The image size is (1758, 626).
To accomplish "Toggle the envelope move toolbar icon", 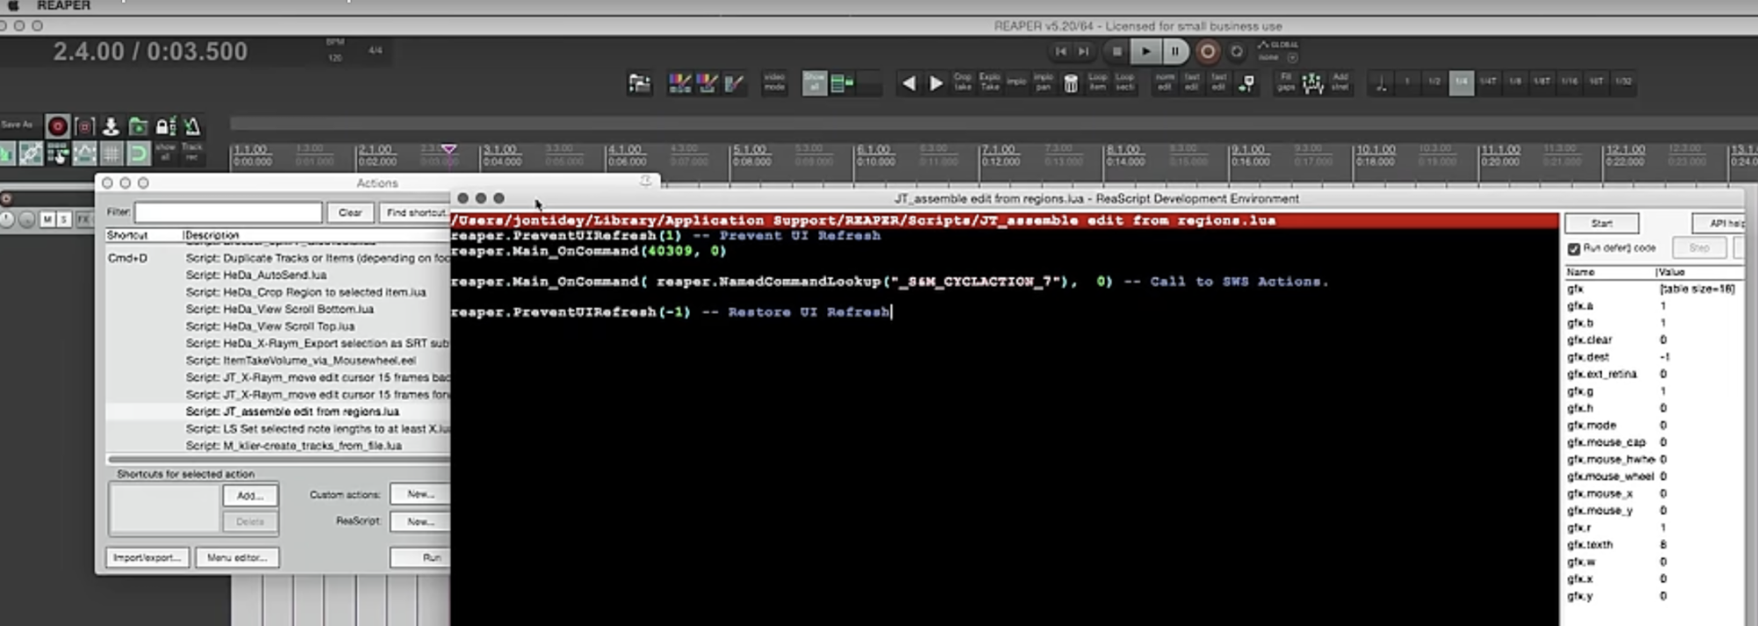I will [84, 155].
